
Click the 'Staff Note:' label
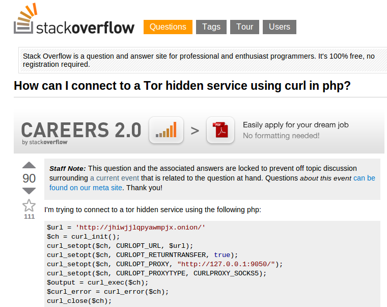tap(68, 169)
